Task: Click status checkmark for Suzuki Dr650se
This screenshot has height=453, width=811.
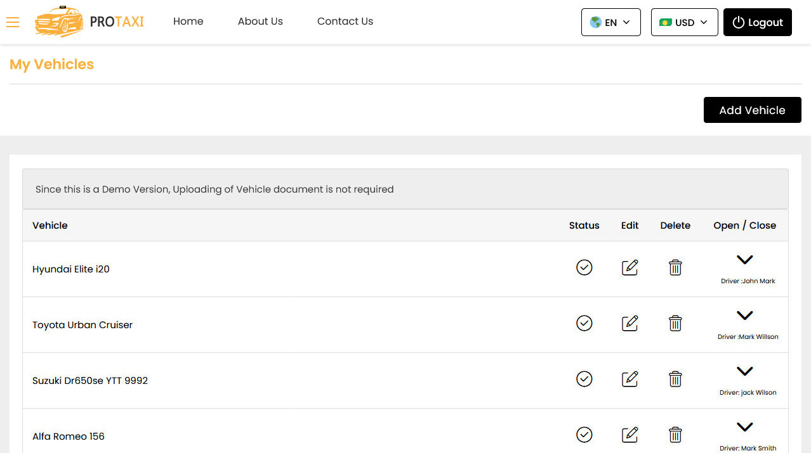Action: pyautogui.click(x=584, y=379)
